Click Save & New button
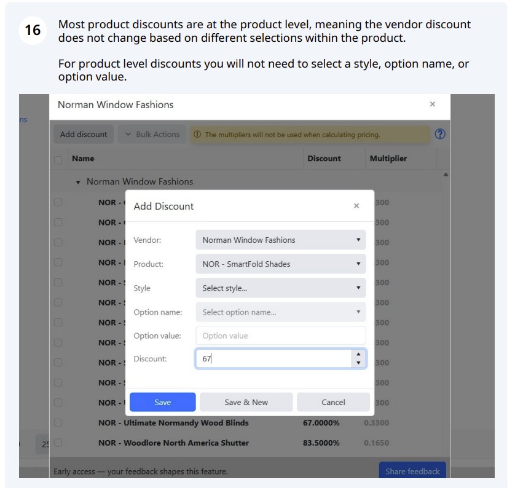 point(246,402)
